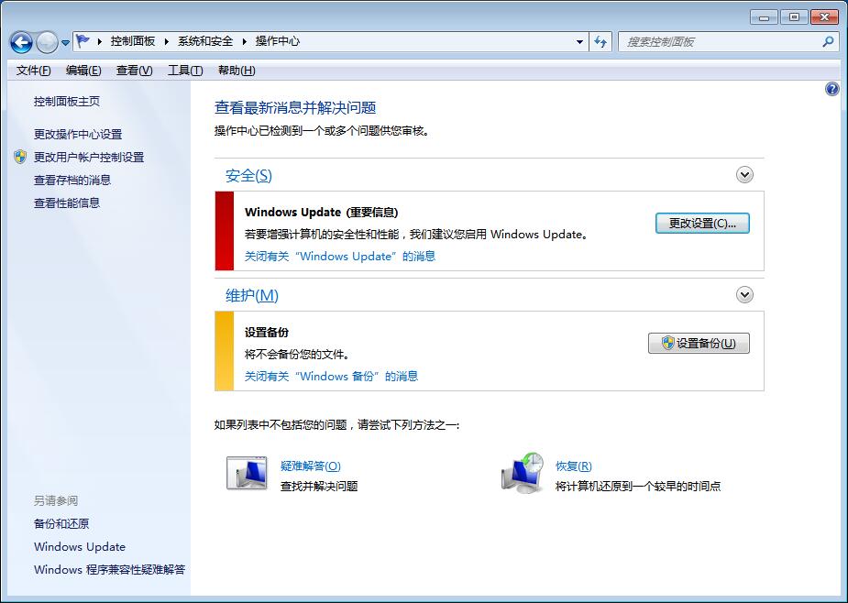
Task: Click the bold 设置备份 message title
Action: point(267,332)
